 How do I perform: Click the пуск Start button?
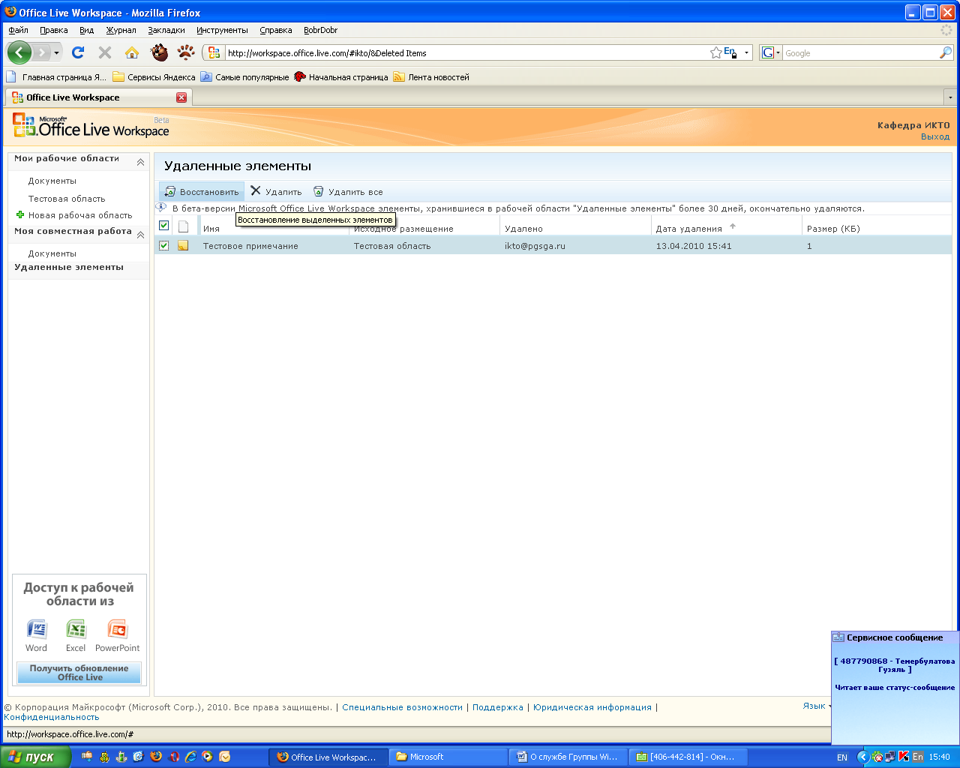coord(35,757)
